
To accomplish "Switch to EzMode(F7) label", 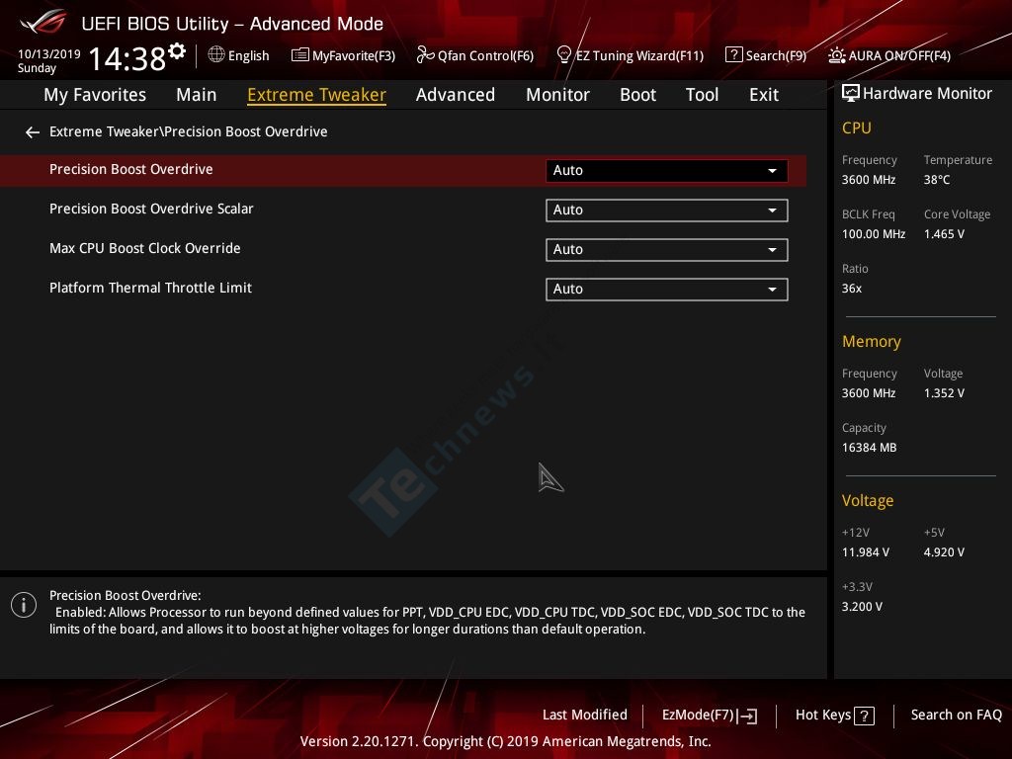I will pos(699,716).
